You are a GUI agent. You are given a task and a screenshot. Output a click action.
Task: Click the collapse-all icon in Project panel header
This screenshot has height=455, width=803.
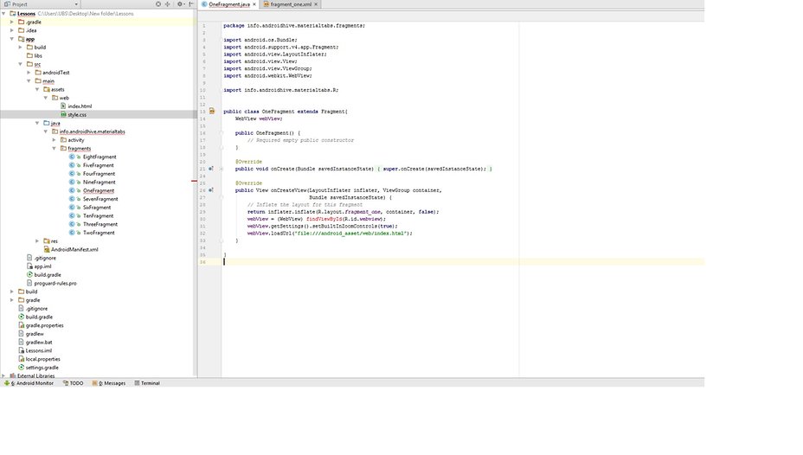168,4
